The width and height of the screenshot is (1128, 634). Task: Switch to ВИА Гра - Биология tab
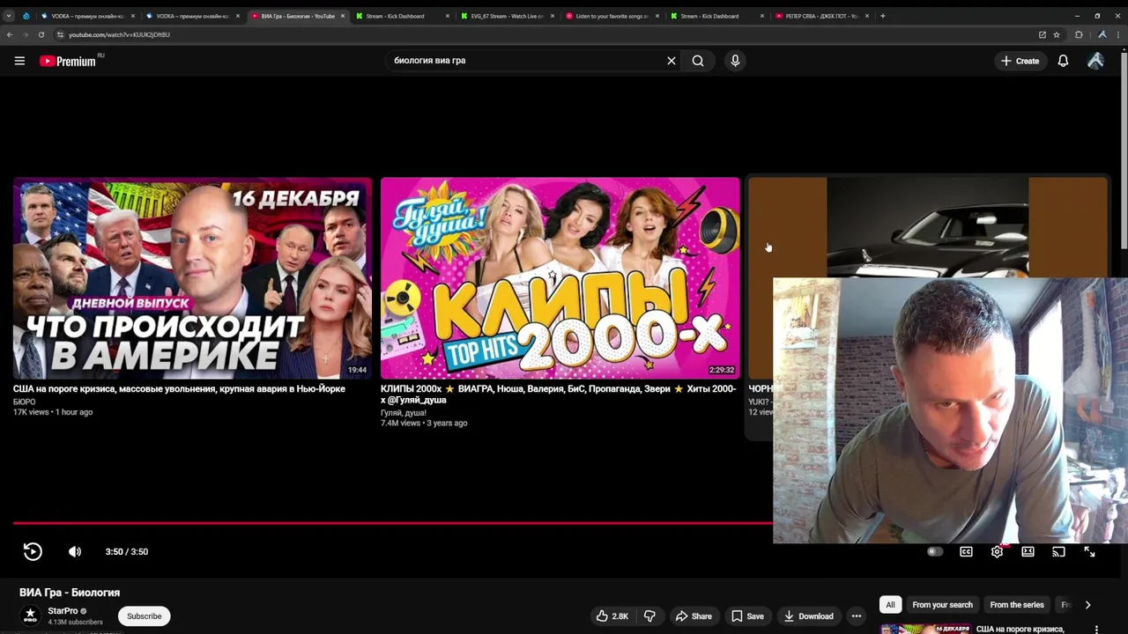[298, 16]
